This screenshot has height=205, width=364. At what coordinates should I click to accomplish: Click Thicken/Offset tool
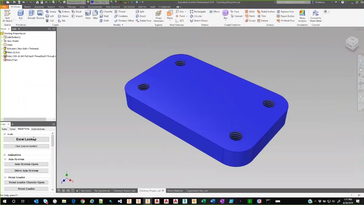click(124, 21)
